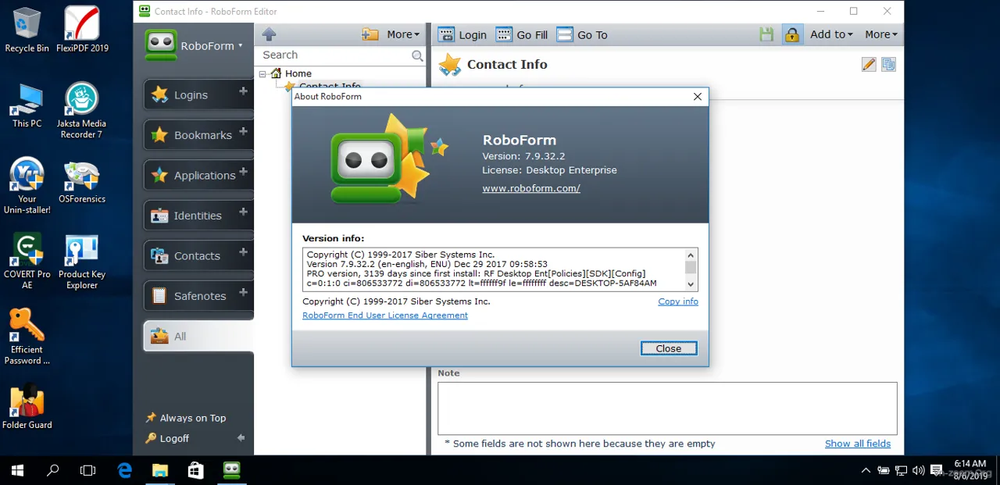Open Recycle Bin desktop icon
This screenshot has width=1000, height=485.
coord(27,30)
